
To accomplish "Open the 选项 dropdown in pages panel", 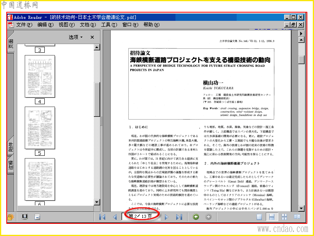I will 75,37.
